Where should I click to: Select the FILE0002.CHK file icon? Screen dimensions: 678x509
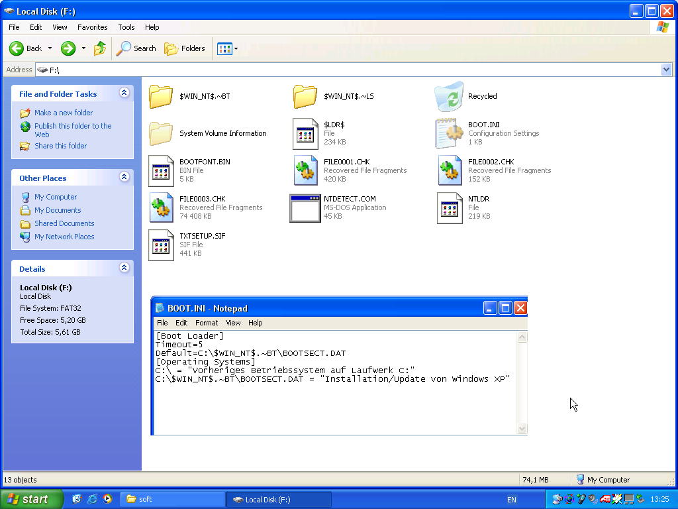coord(450,170)
